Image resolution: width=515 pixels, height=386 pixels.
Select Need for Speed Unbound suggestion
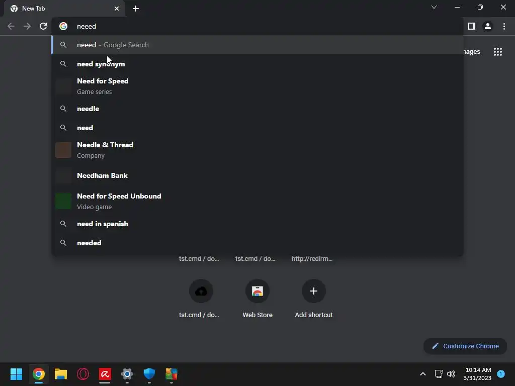(x=258, y=201)
